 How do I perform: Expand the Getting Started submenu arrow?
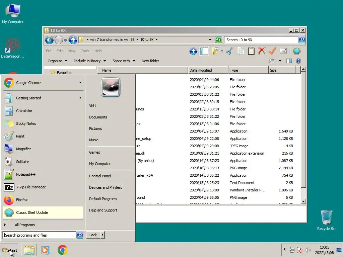pos(80,98)
